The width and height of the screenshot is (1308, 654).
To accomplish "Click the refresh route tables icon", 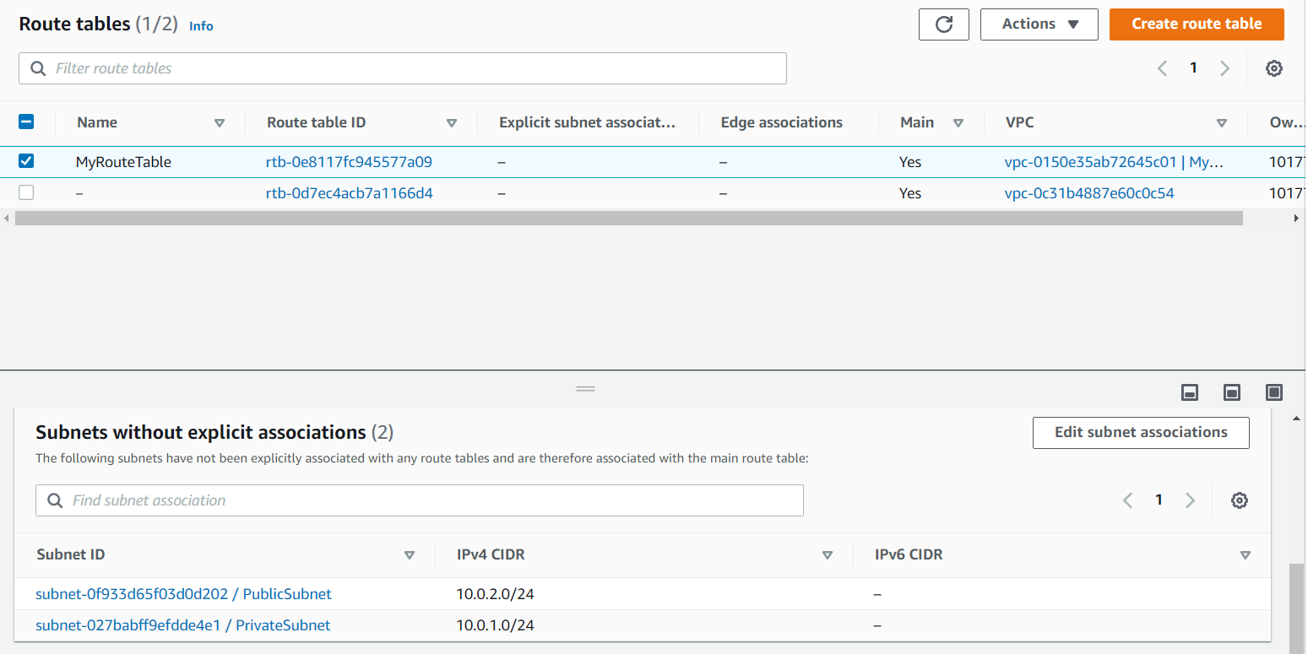I will click(943, 24).
